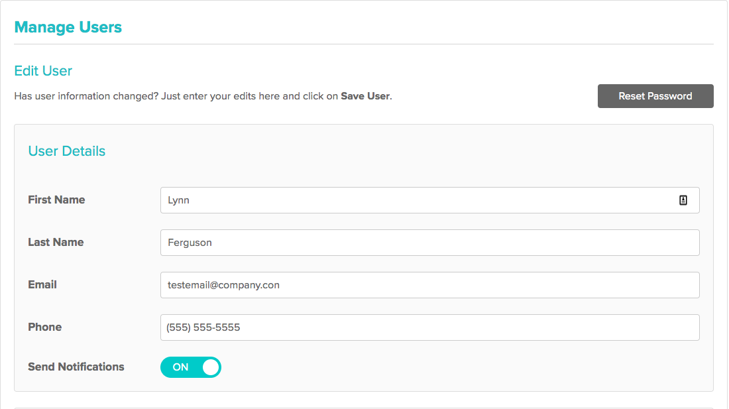Click the contact autofill icon in First Name field

[x=683, y=200]
